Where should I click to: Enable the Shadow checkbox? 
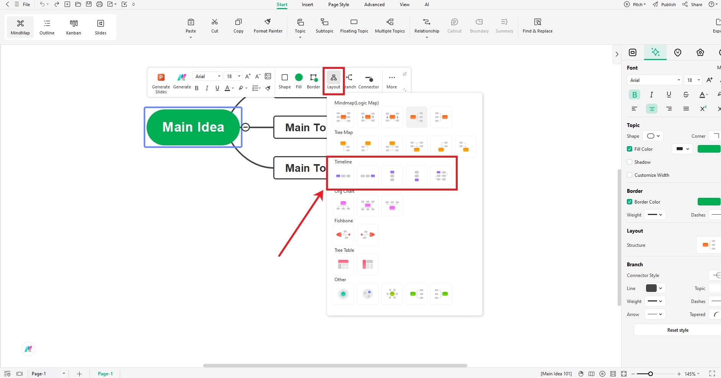point(630,162)
